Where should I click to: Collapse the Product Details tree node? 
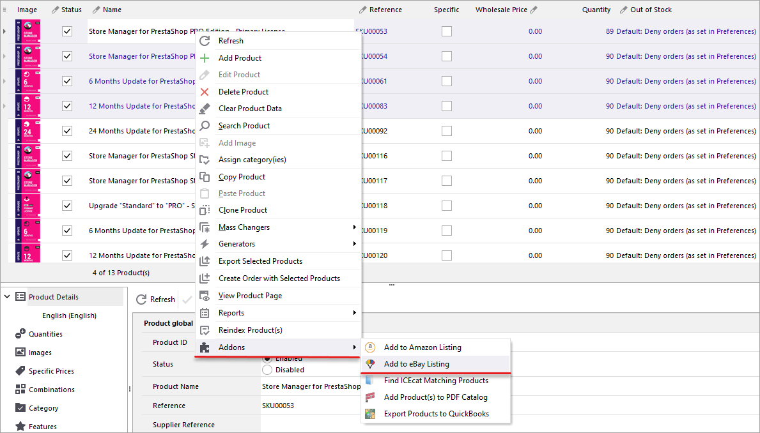pos(7,296)
